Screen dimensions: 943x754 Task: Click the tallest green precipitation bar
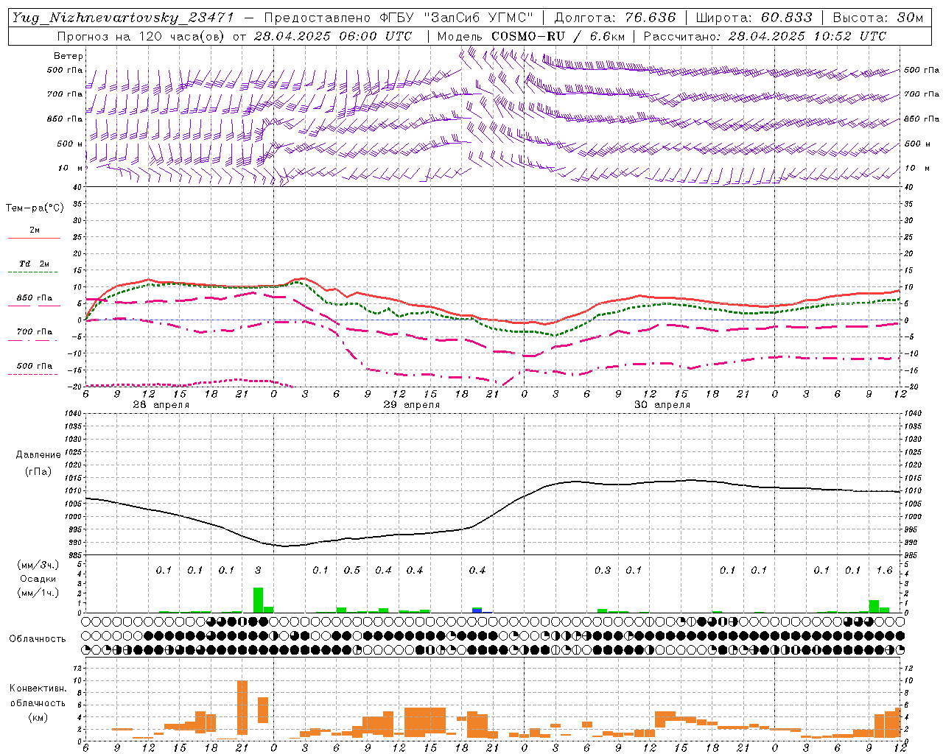[x=258, y=599]
